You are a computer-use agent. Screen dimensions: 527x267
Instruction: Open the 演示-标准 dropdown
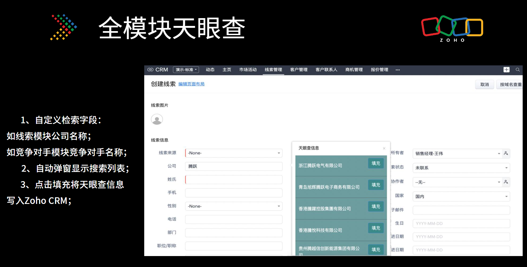point(186,70)
